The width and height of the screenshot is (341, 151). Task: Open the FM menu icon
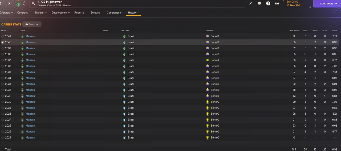pyautogui.click(x=277, y=3)
